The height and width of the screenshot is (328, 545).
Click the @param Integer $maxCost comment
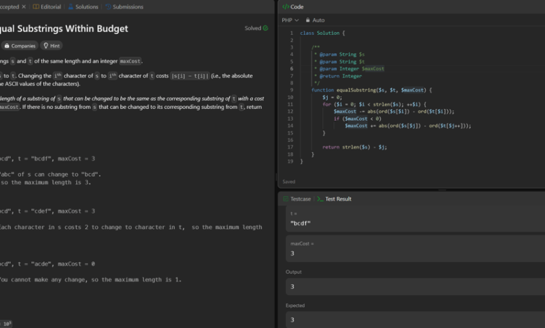(x=349, y=68)
